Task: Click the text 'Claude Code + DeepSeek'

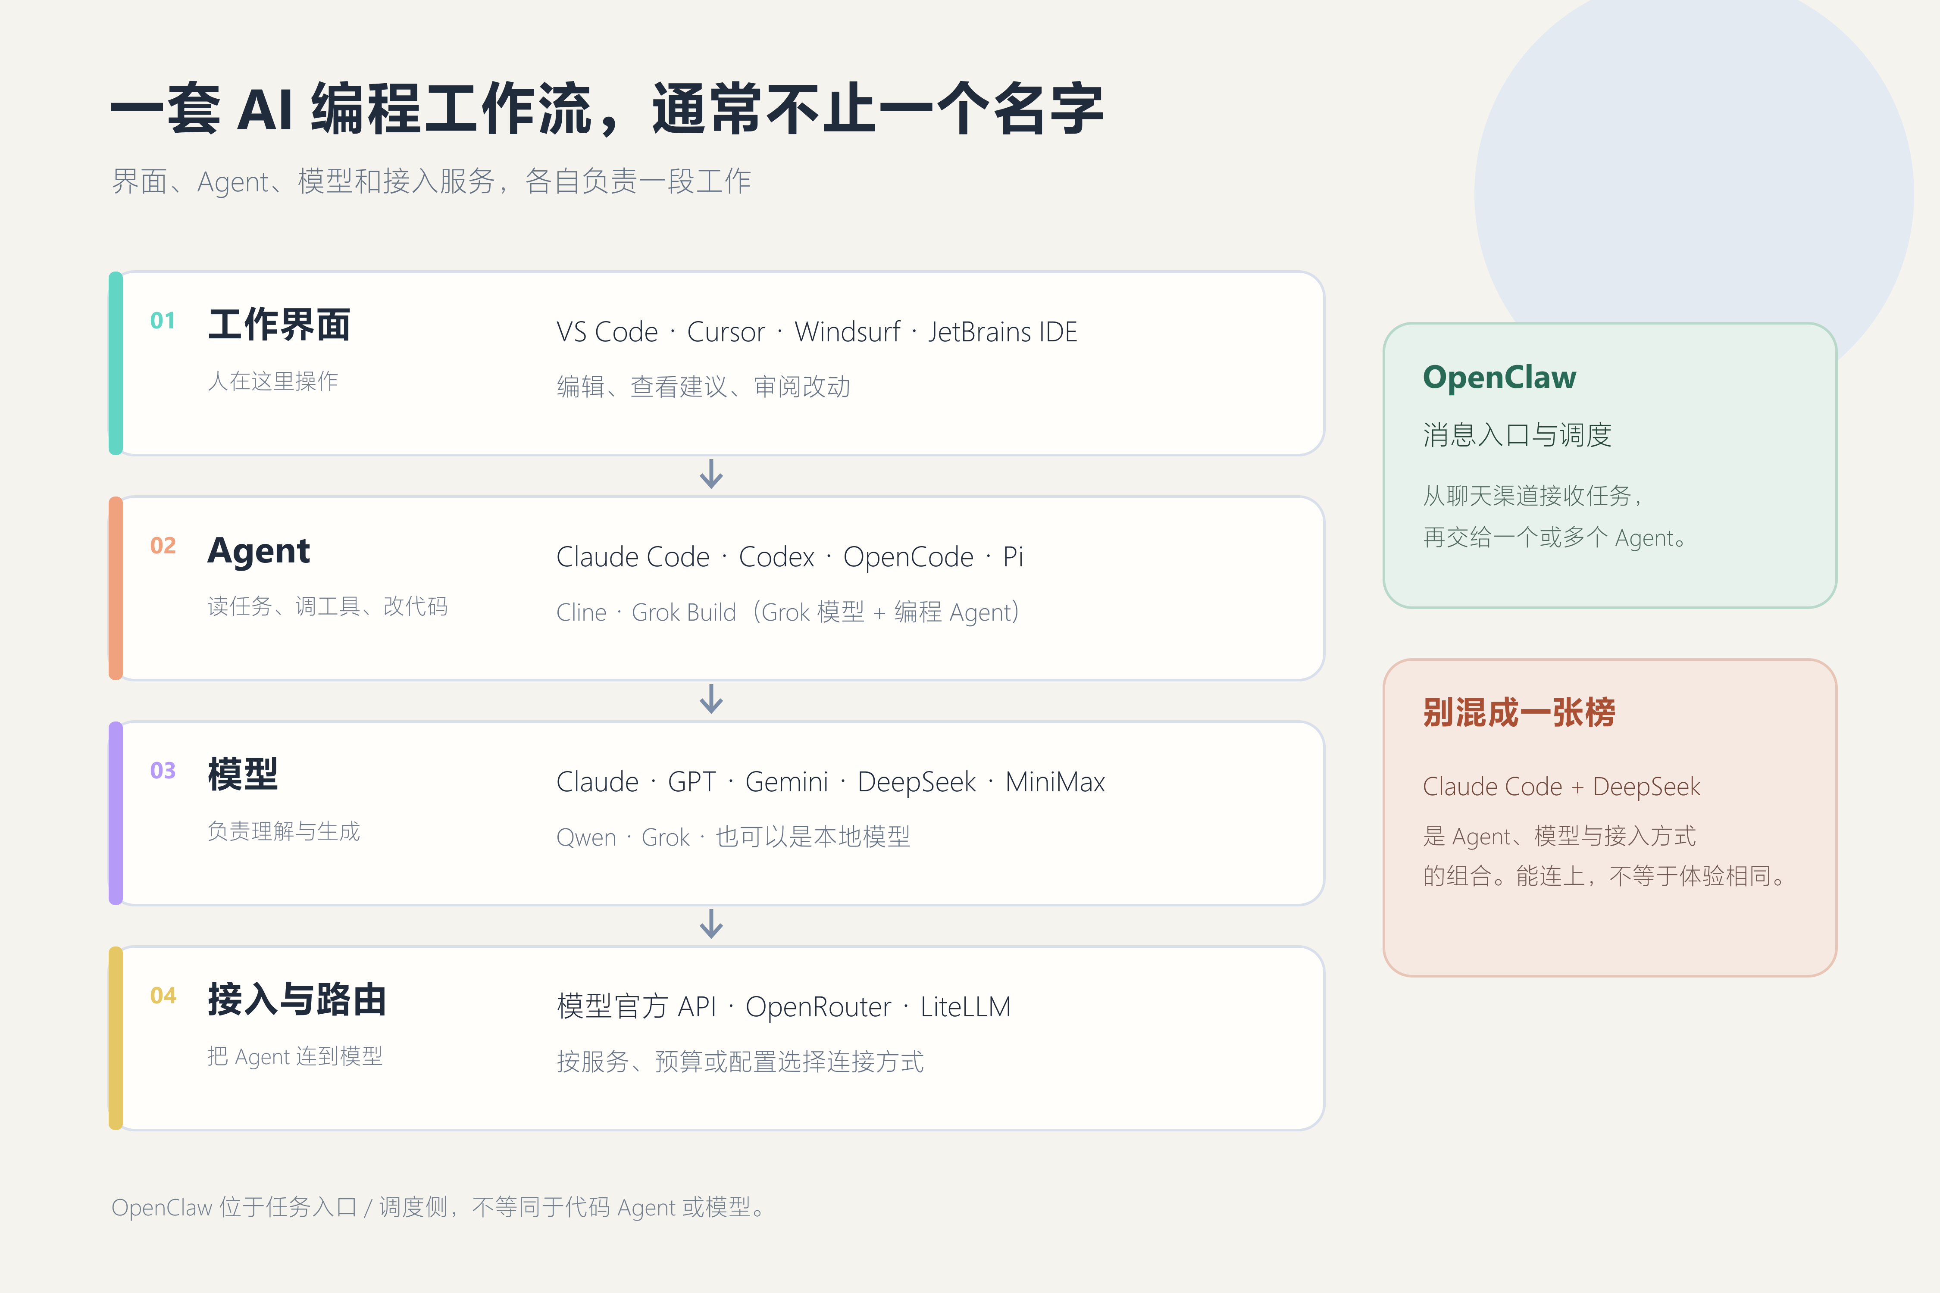Action: tap(1561, 787)
